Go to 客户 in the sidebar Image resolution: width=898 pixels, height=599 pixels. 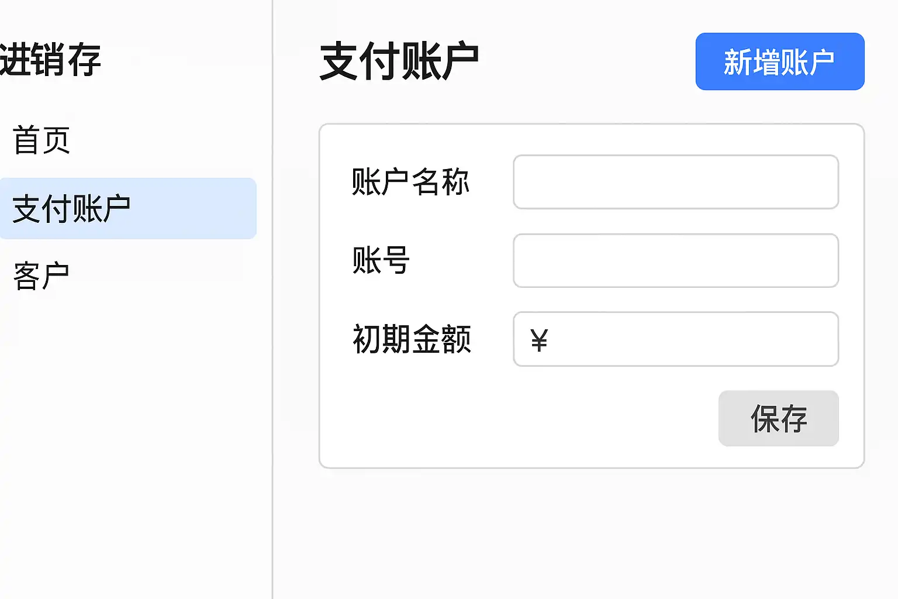(42, 276)
